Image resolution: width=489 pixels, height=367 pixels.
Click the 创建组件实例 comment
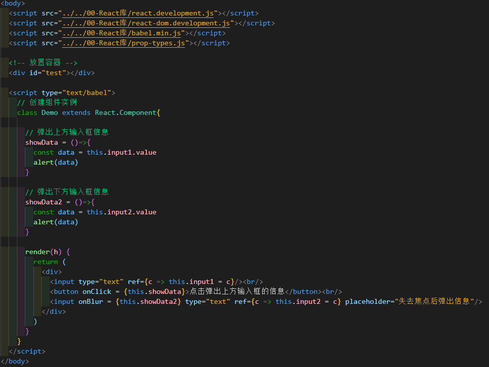[47, 102]
